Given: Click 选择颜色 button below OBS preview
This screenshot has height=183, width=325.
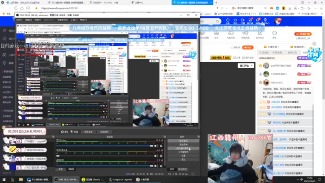Looking at the screenshot, I should pos(104,132).
